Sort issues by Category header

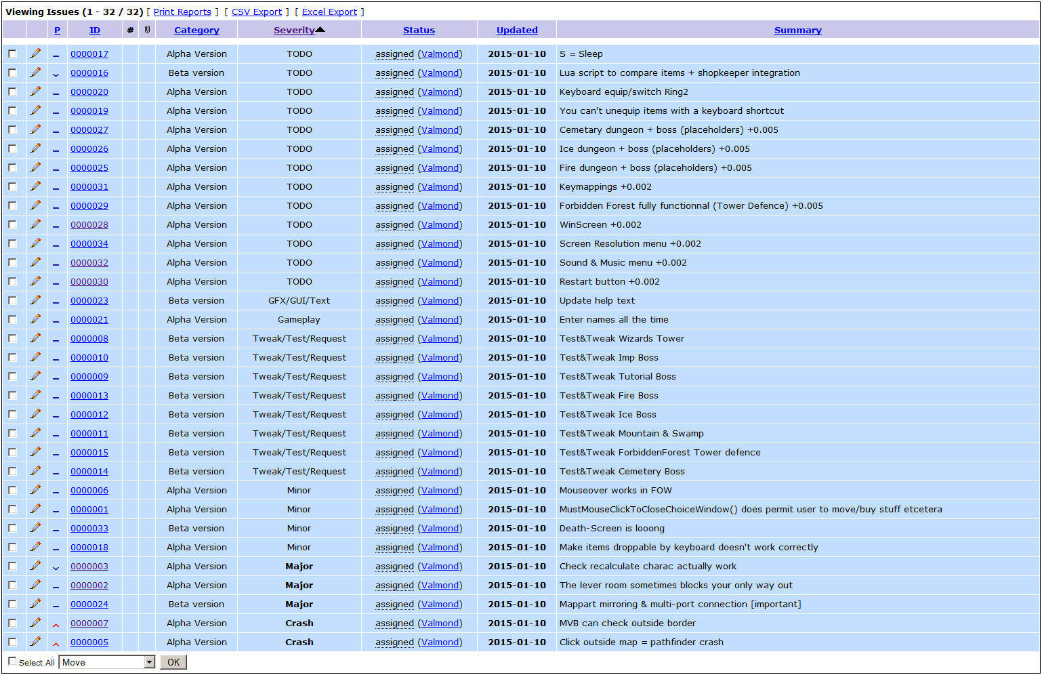pos(196,30)
